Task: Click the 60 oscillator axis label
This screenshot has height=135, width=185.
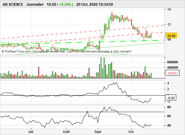Action: [x=169, y=116]
